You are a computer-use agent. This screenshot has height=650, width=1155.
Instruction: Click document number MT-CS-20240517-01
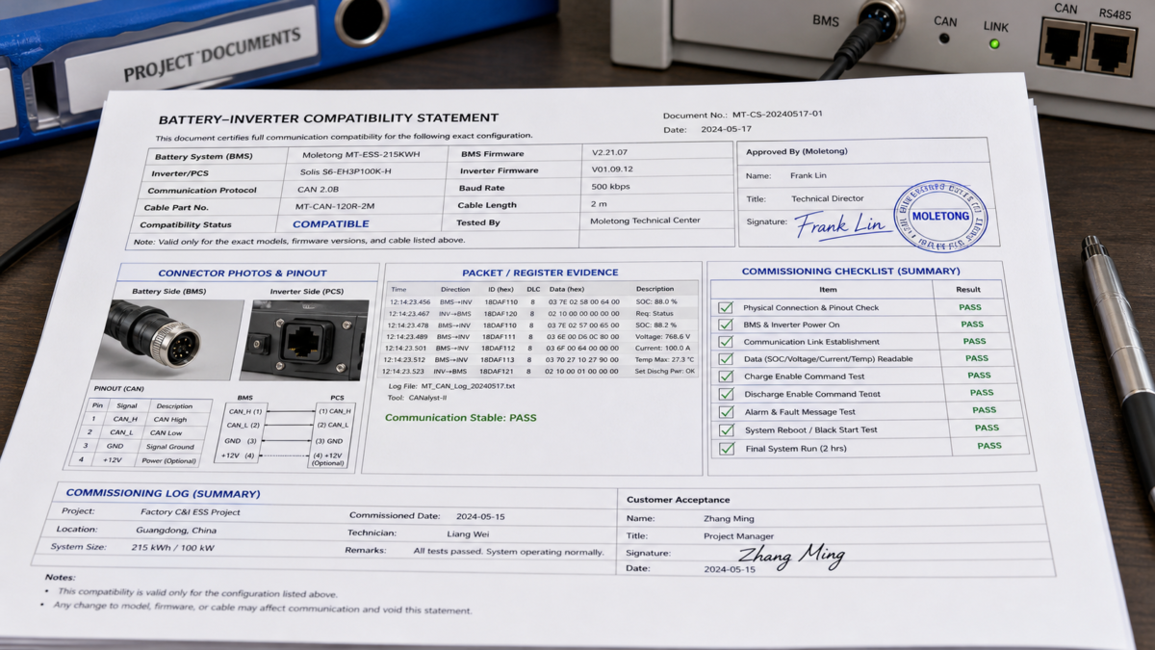click(778, 114)
